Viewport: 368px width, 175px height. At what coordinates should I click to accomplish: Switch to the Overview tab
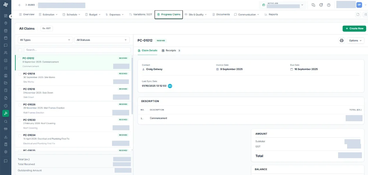click(x=27, y=14)
